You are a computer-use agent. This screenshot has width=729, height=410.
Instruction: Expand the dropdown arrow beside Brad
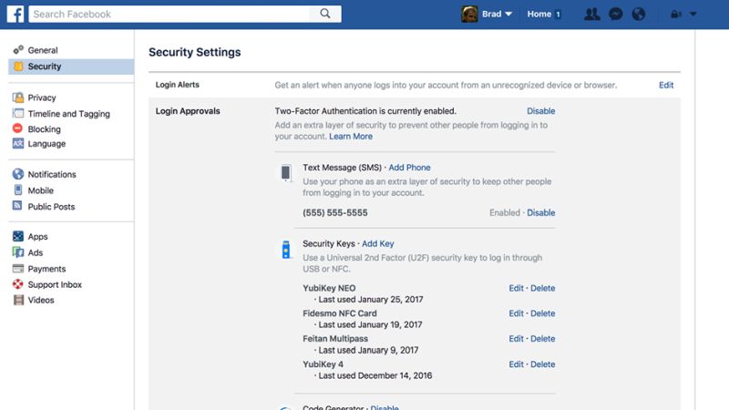click(x=508, y=14)
